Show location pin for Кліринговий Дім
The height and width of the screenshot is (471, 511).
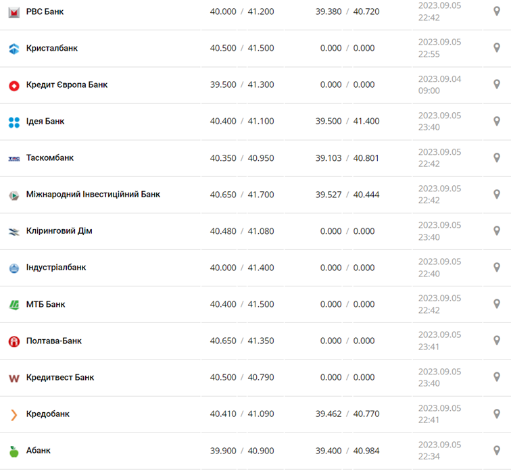tap(497, 231)
